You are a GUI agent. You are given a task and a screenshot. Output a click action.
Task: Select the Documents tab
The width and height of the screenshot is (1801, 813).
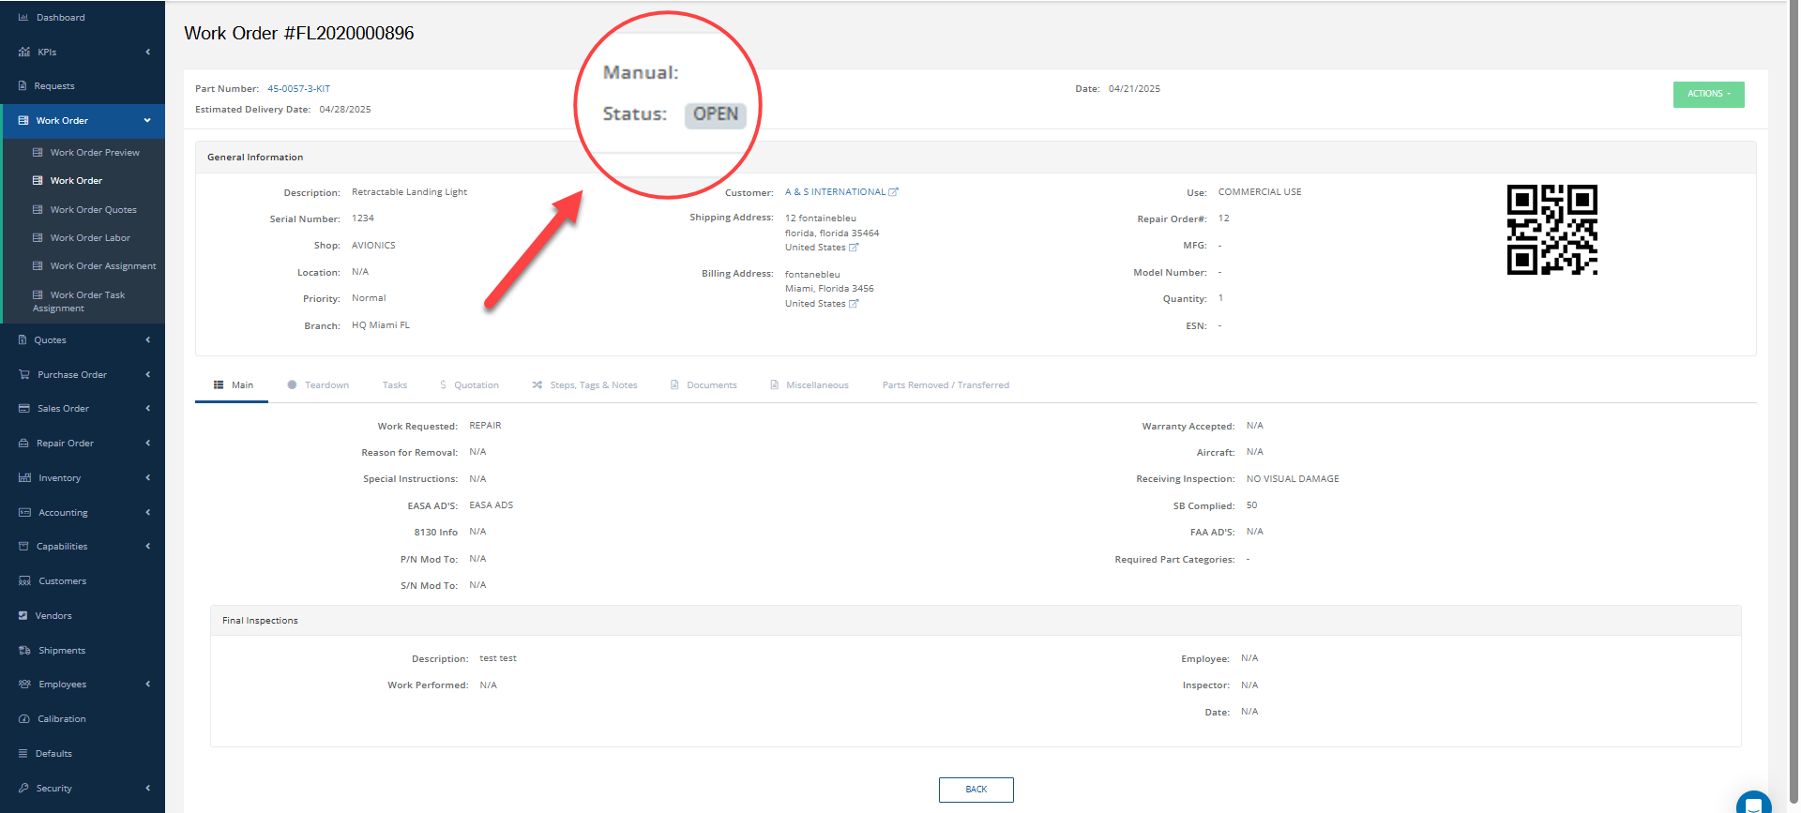[x=704, y=385]
